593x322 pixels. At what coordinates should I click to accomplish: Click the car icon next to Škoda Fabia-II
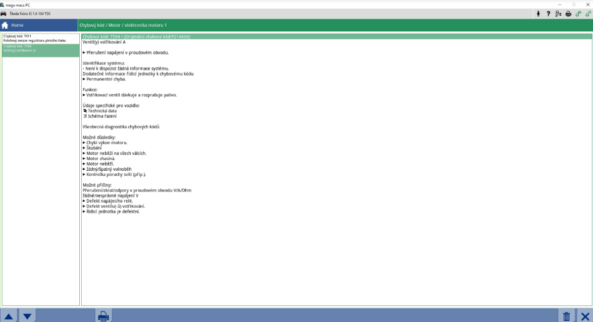coord(4,14)
